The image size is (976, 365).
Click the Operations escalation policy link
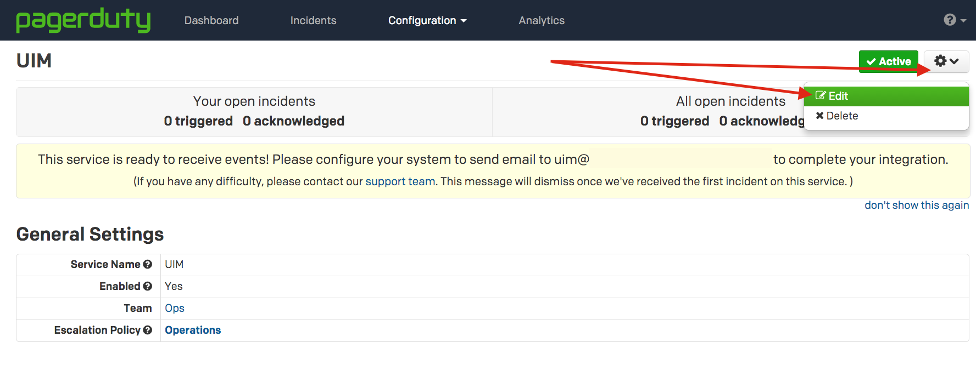click(x=193, y=330)
